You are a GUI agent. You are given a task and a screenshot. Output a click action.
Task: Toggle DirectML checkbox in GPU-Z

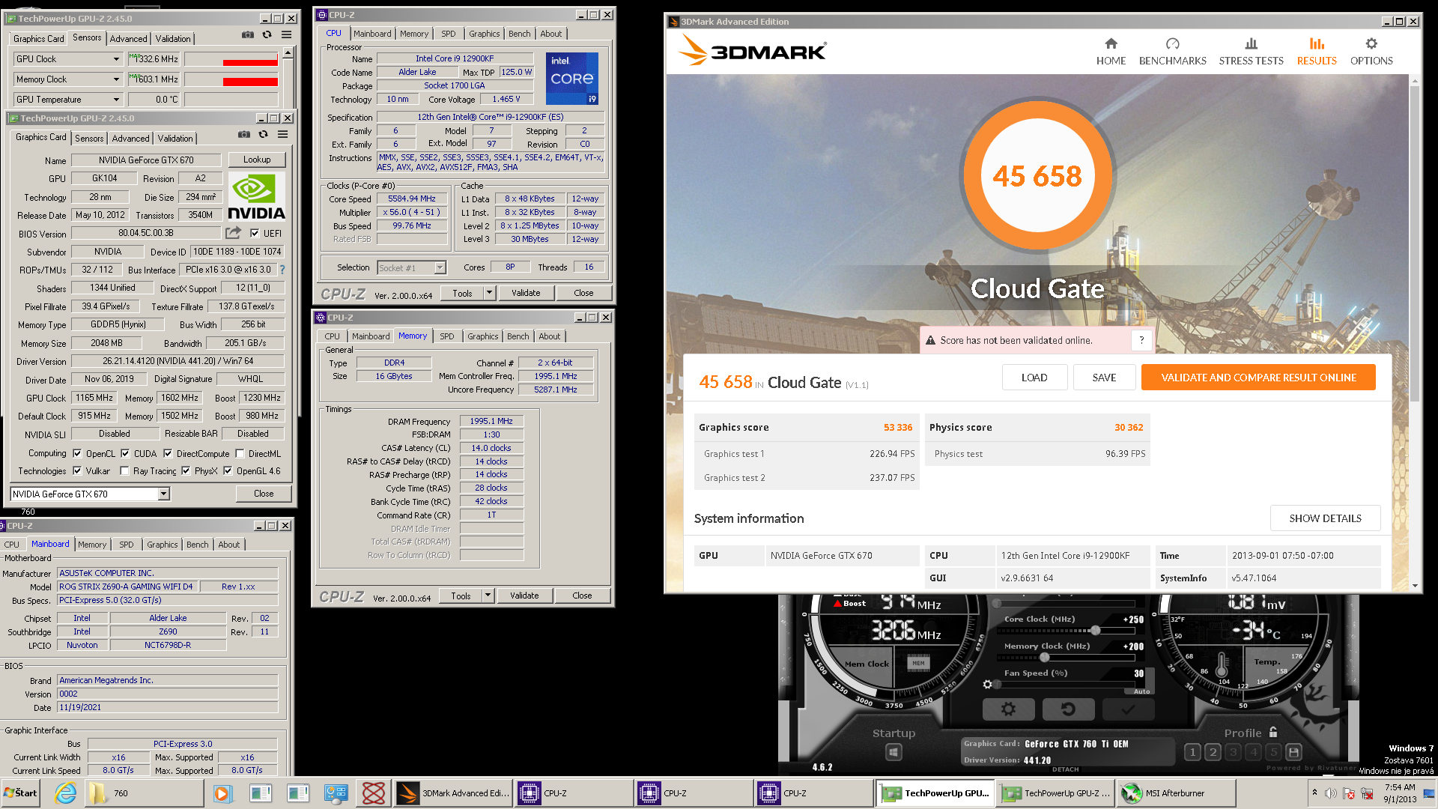(x=240, y=454)
